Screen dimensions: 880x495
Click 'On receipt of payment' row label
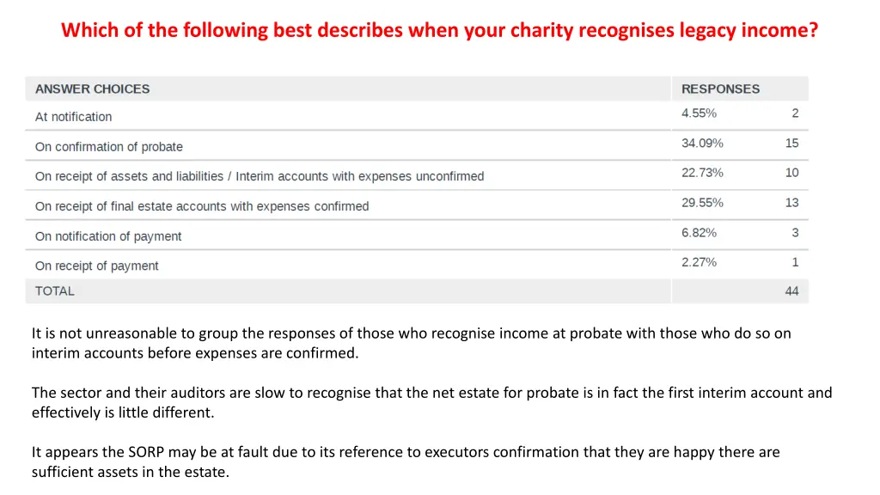(96, 266)
